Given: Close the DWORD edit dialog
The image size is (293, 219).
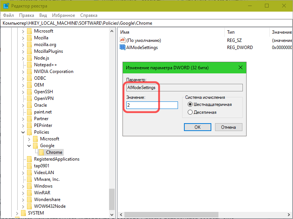Looking at the screenshot, I should click(240, 68).
